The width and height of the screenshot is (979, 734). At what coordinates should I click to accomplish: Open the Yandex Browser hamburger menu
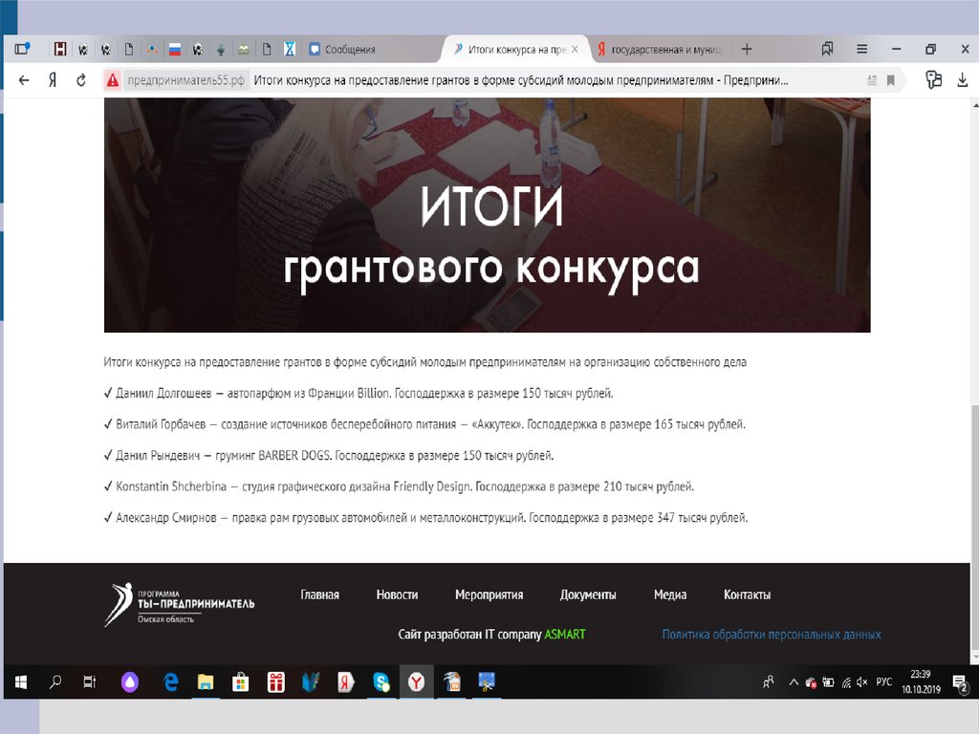coord(861,49)
